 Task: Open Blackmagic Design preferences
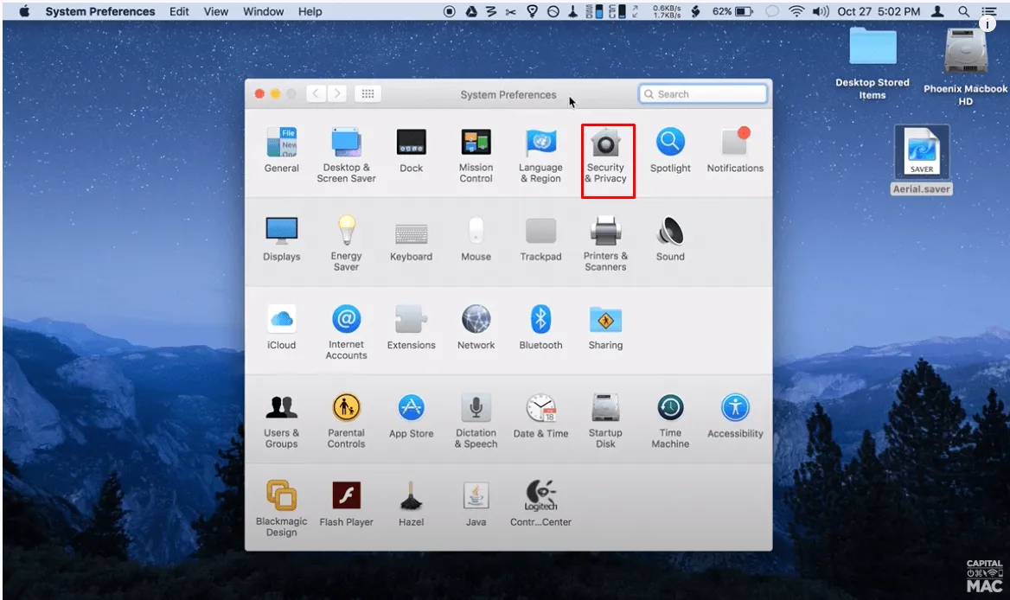click(x=282, y=508)
